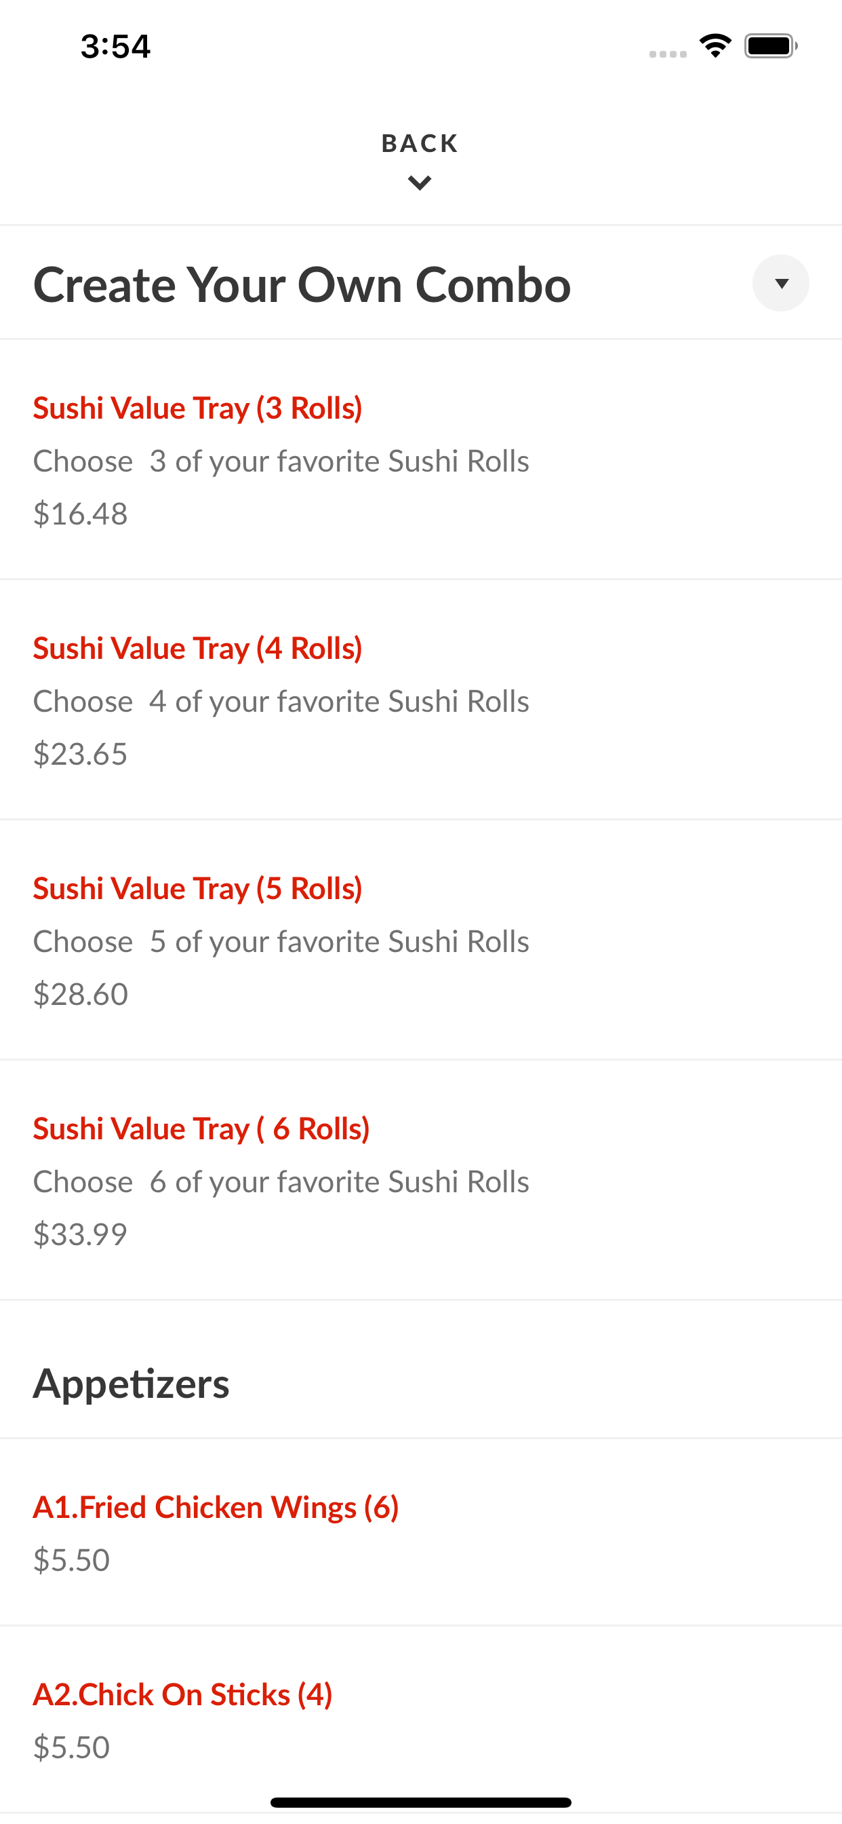Tap the $16.48 price of 3 Rolls tray

pyautogui.click(x=81, y=514)
